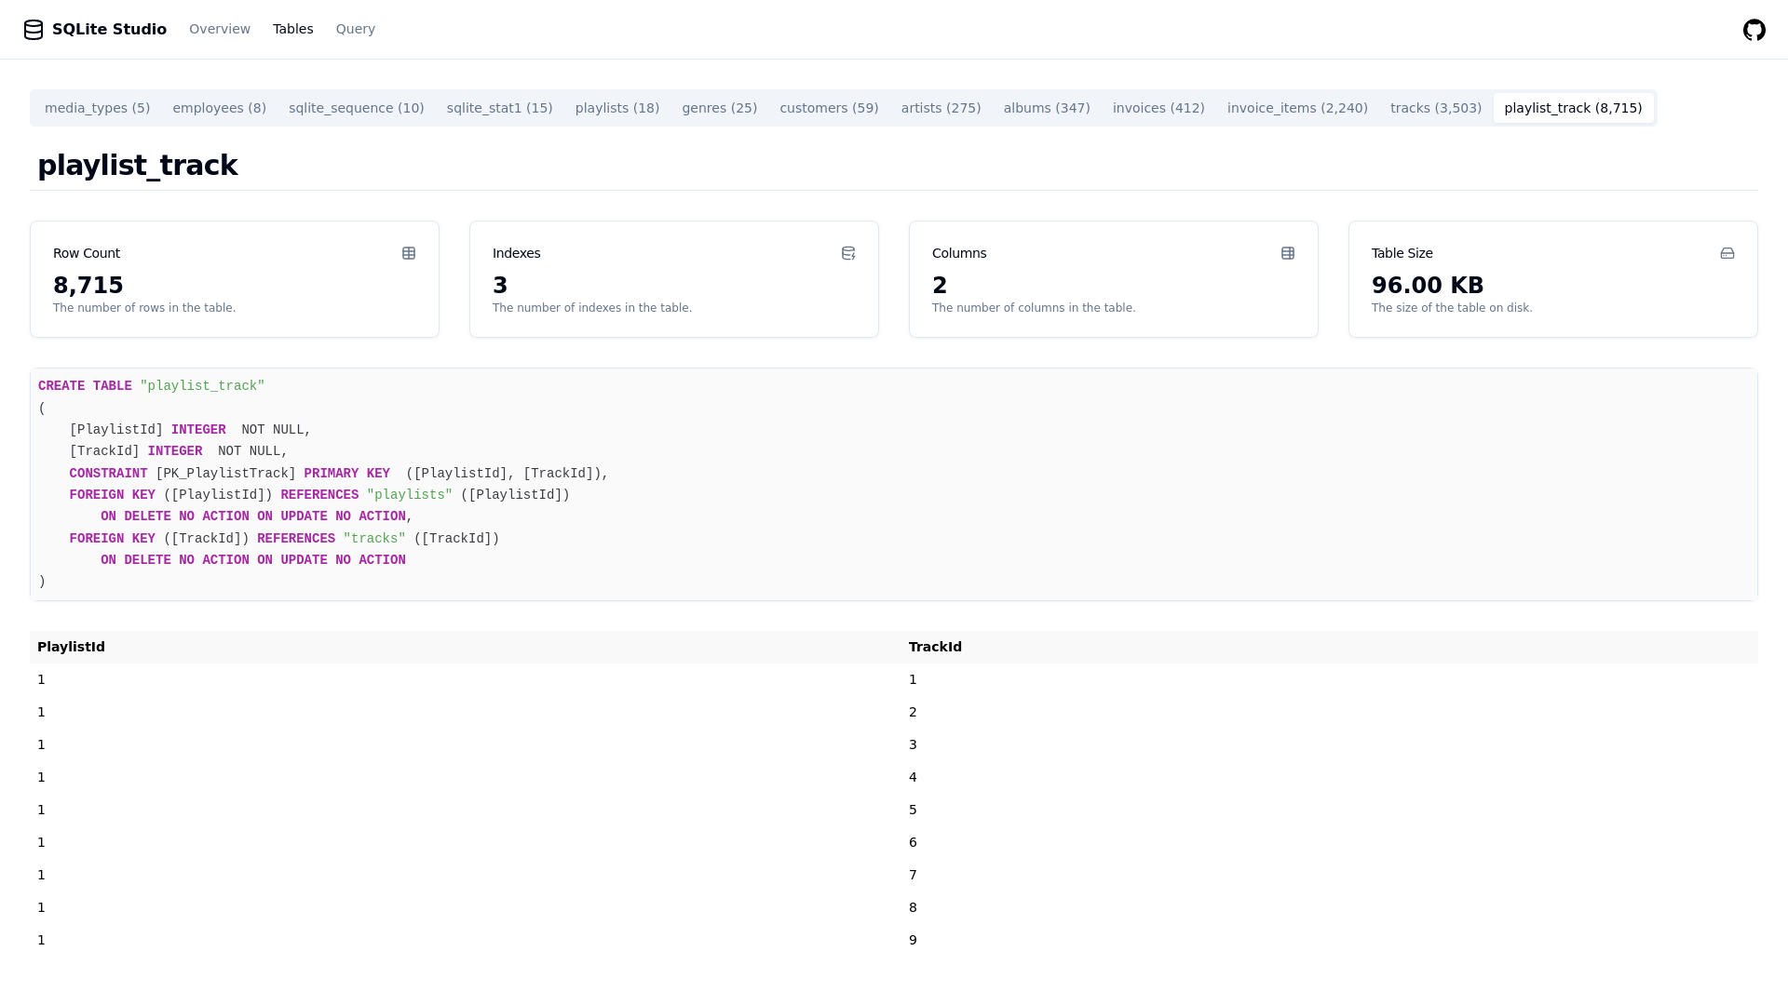Click the PlaylistId column header

(71, 647)
